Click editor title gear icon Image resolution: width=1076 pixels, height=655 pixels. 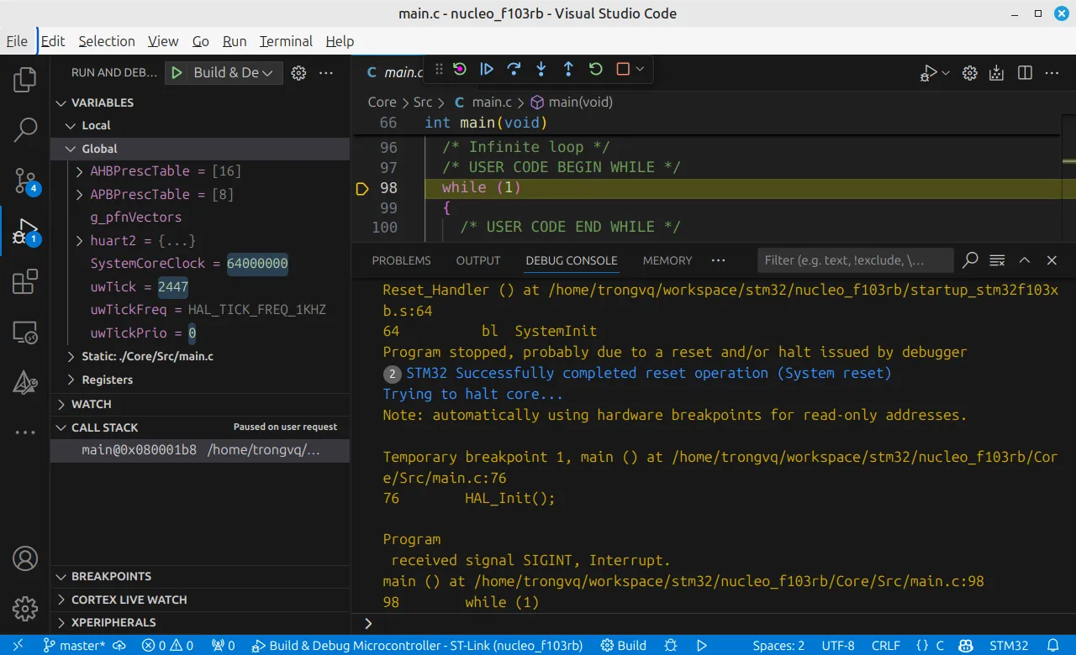(x=969, y=73)
